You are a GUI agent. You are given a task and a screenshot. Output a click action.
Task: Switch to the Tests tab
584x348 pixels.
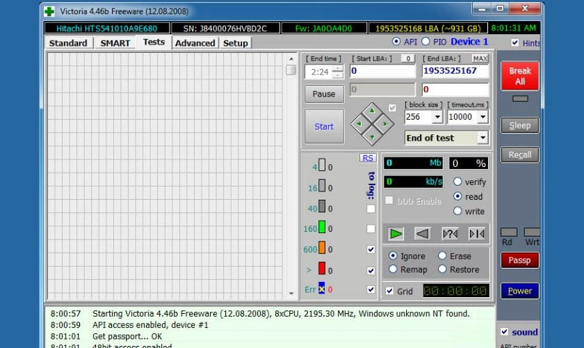point(154,42)
